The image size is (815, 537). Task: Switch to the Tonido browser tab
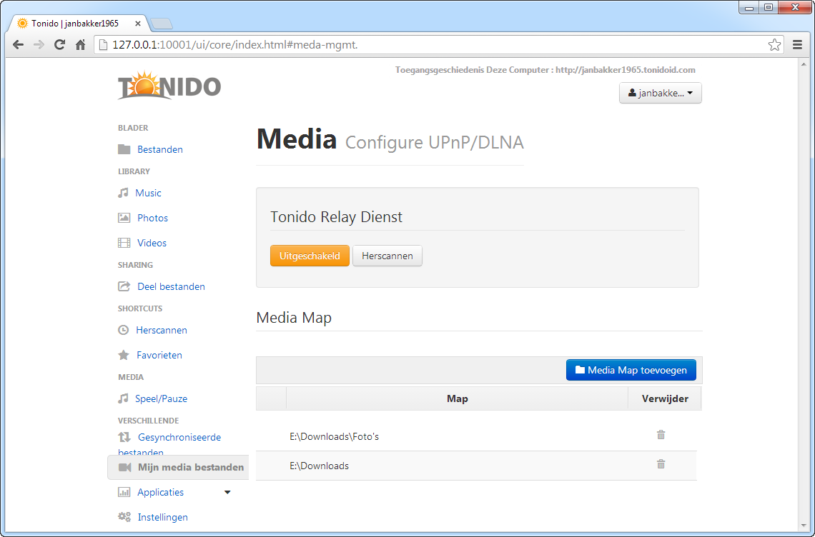point(79,24)
